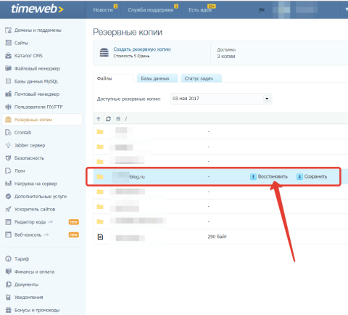Click the flag icon in header
The height and width of the screenshot is (315, 348).
point(262,10)
